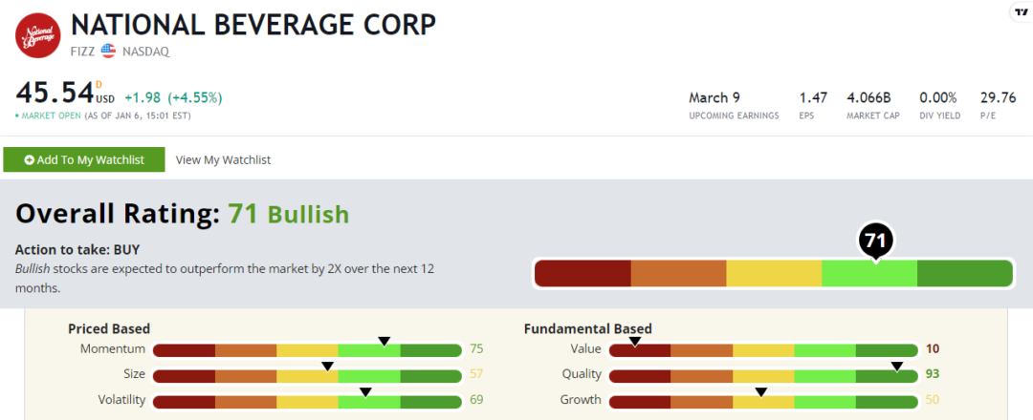Add FIZZ to my watchlist
The image size is (1033, 420).
(x=84, y=159)
